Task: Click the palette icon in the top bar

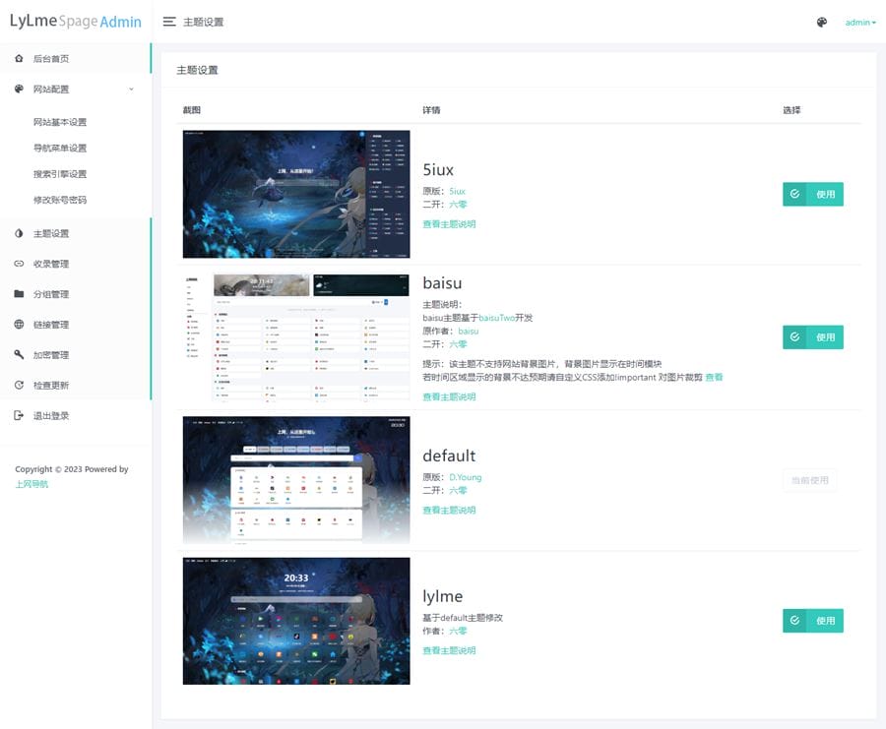Action: pyautogui.click(x=821, y=21)
